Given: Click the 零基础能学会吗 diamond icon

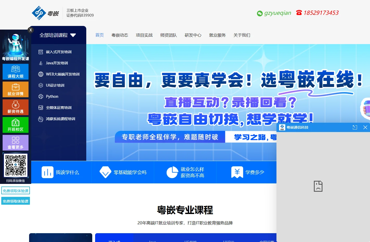Looking at the screenshot, I should pos(105,172).
